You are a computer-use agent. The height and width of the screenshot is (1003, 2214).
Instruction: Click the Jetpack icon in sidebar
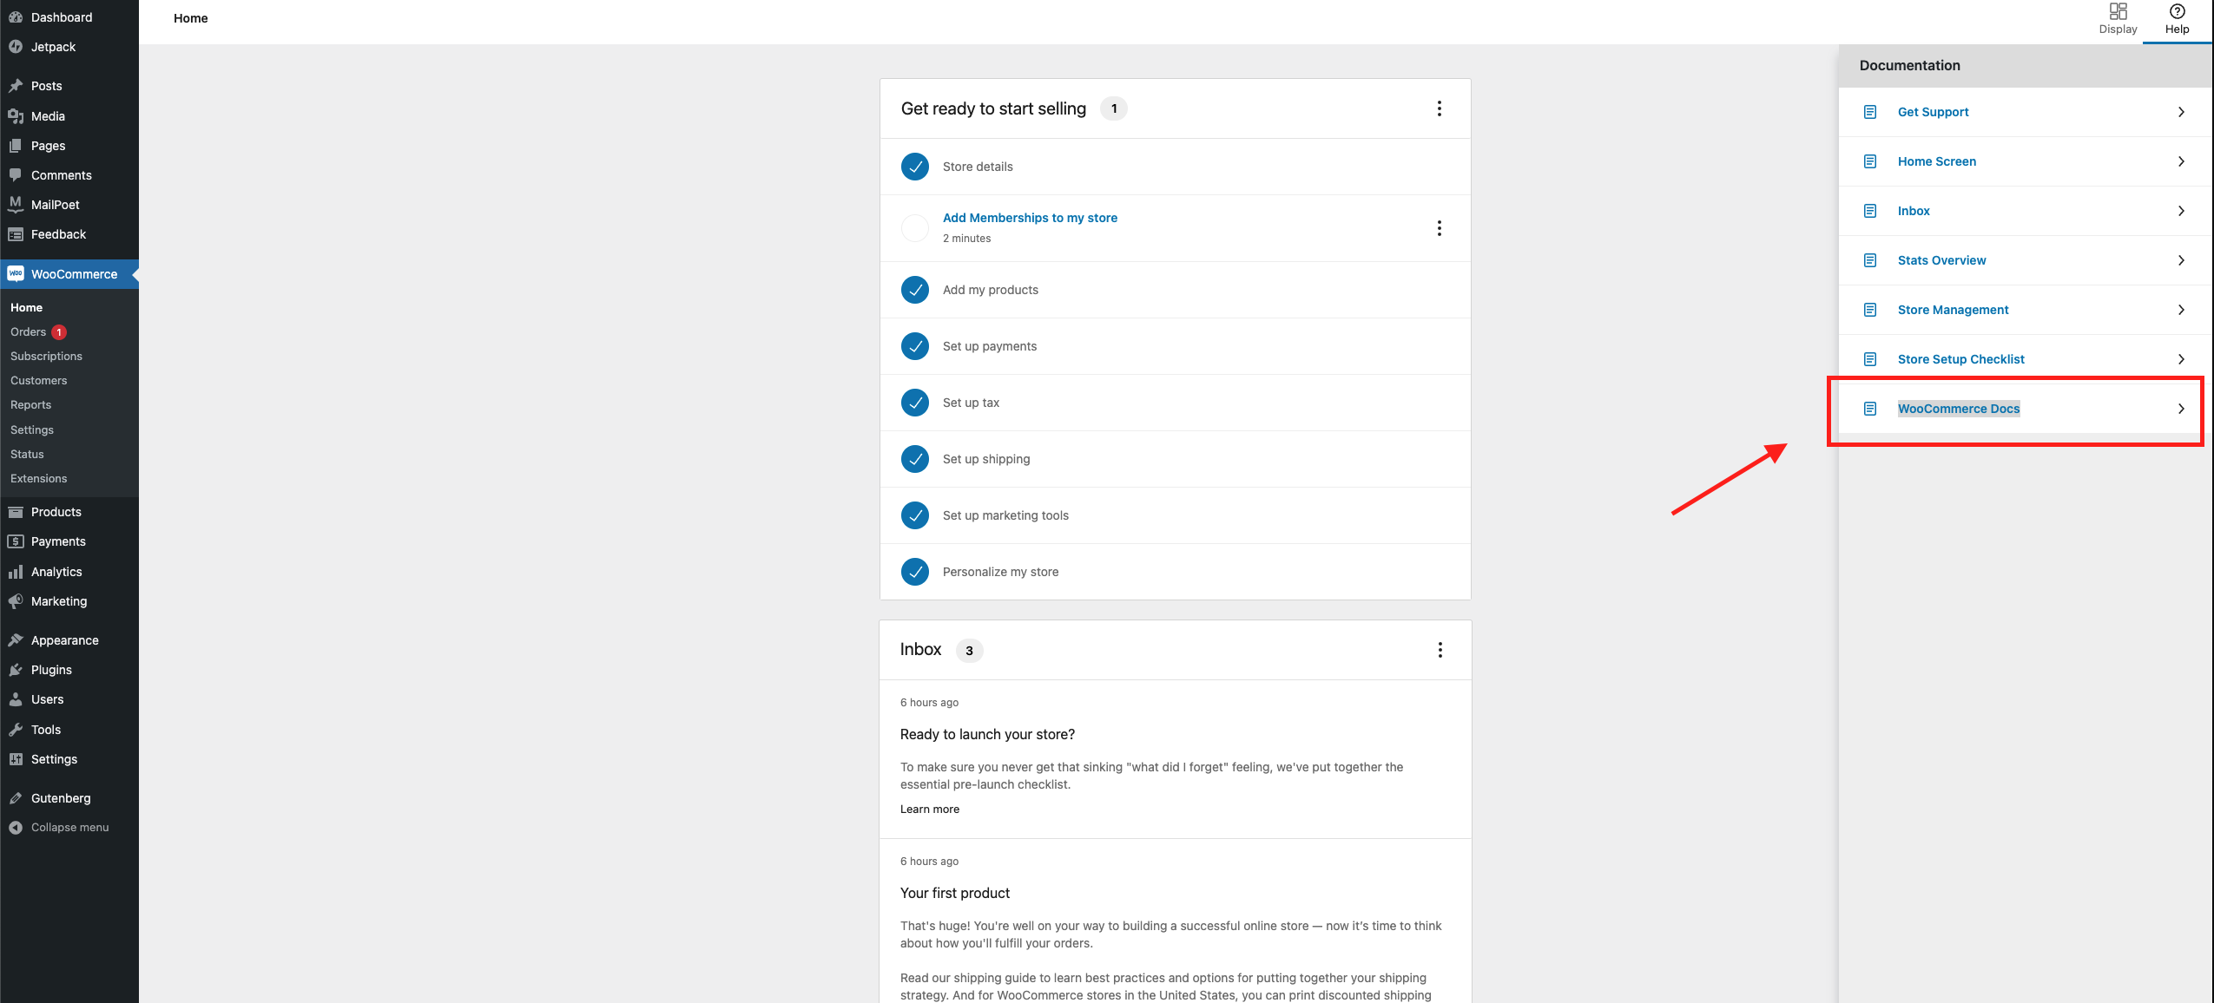(x=16, y=47)
